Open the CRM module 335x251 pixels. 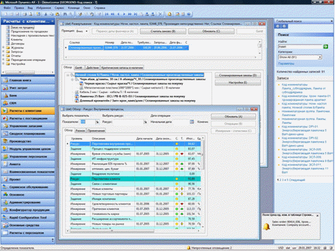tap(28, 103)
